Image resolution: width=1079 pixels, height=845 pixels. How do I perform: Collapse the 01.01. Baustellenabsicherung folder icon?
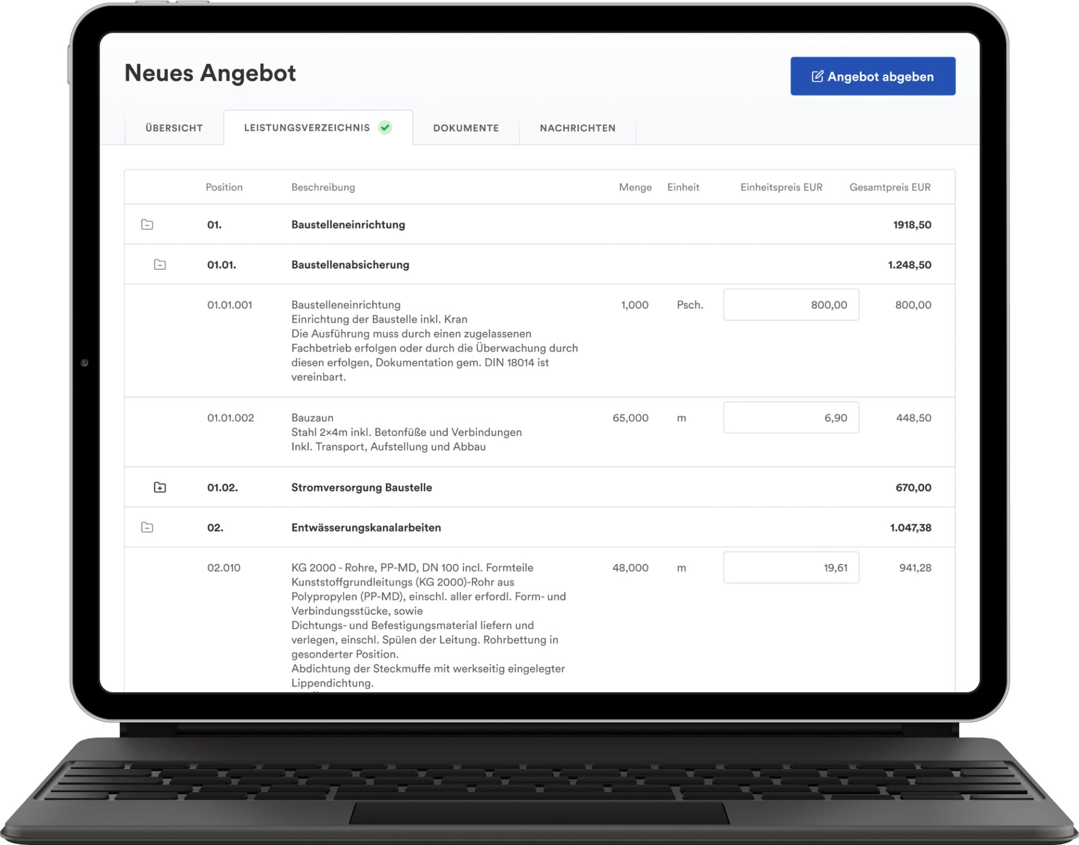pyautogui.click(x=160, y=264)
